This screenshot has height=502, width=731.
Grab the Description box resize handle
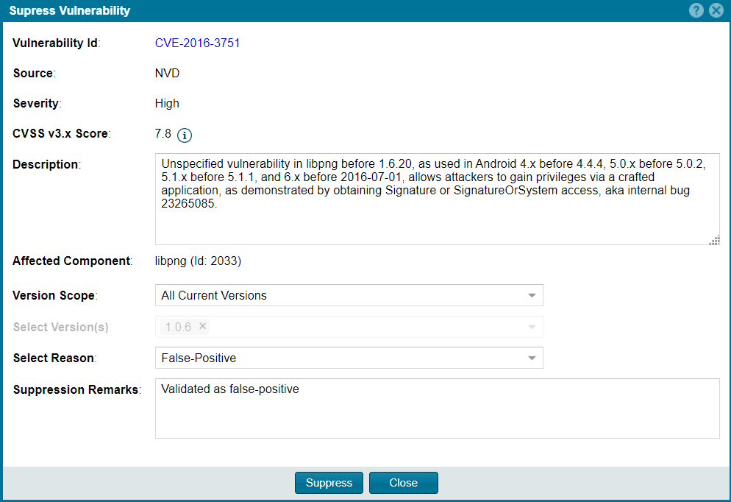pos(715,240)
